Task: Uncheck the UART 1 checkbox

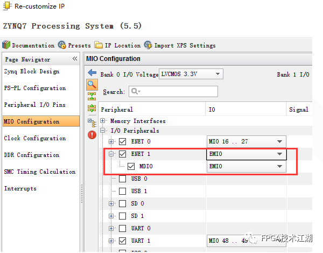Action: tap(122, 241)
